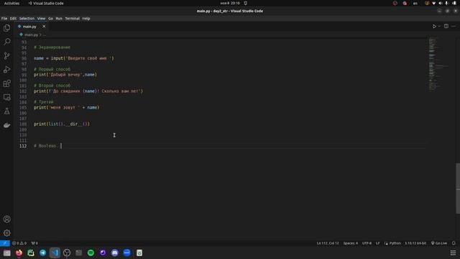Open Visual Studio Code app menu in top bar
Viewport: 460px width, 259px height.
tap(46, 3)
